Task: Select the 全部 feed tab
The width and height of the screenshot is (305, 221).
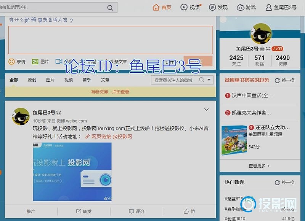Action: (x=14, y=80)
